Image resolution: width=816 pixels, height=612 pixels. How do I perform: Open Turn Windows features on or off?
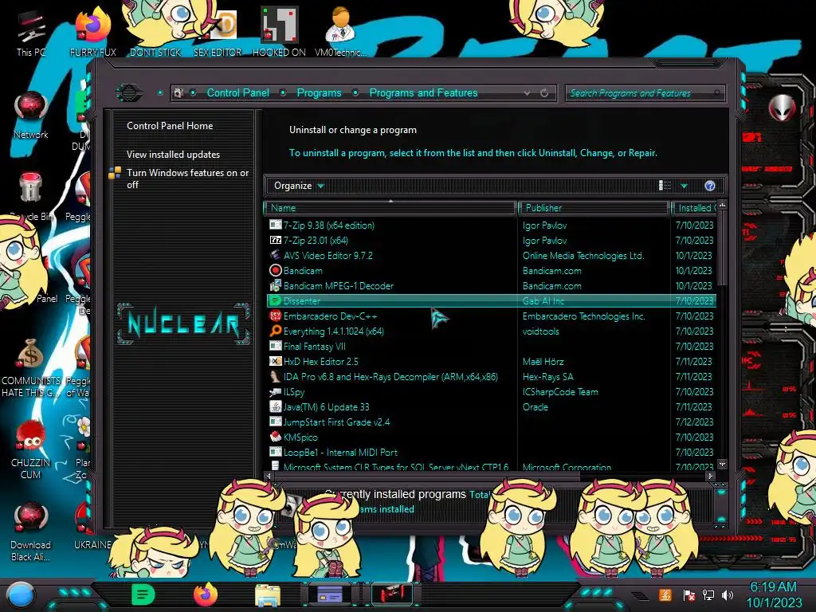click(187, 178)
